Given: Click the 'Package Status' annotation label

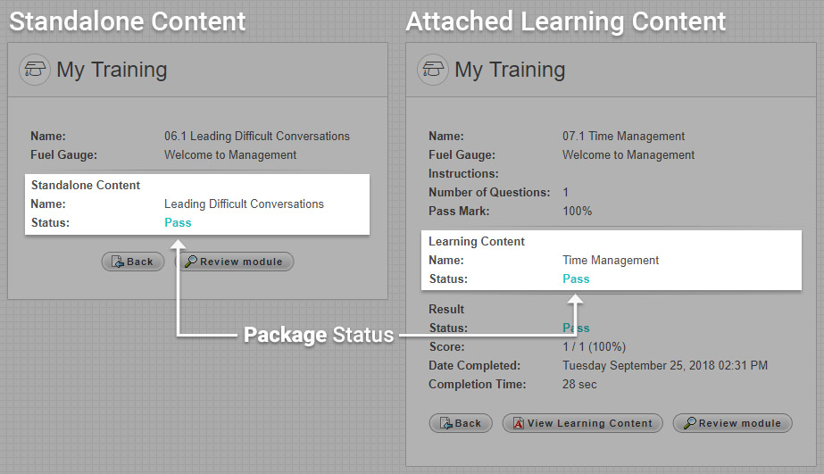Looking at the screenshot, I should [319, 336].
